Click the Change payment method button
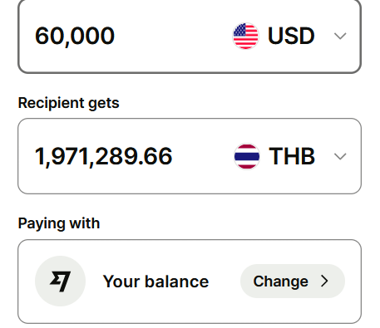 click(293, 281)
